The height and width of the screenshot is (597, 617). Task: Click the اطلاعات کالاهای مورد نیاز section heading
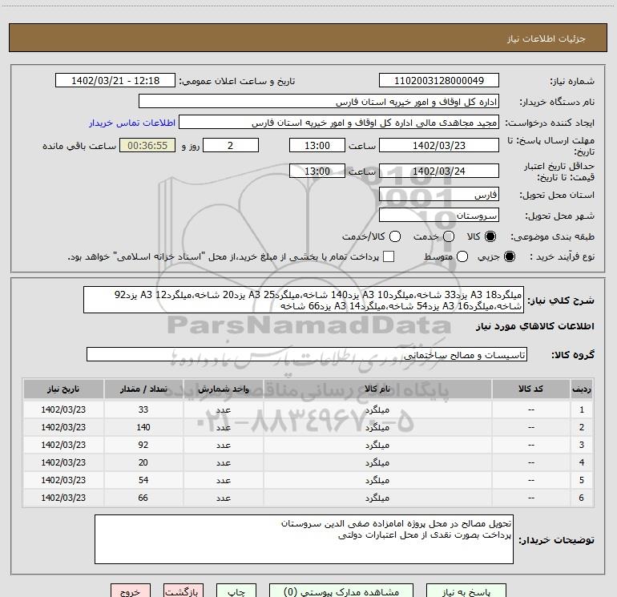coord(534,326)
